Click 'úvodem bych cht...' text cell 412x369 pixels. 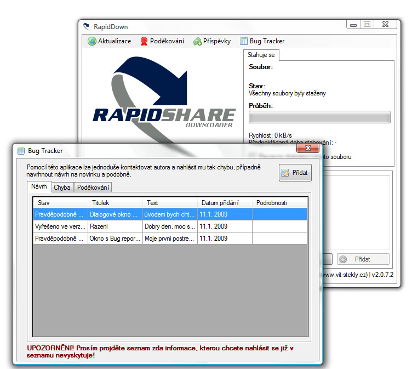[170, 214]
